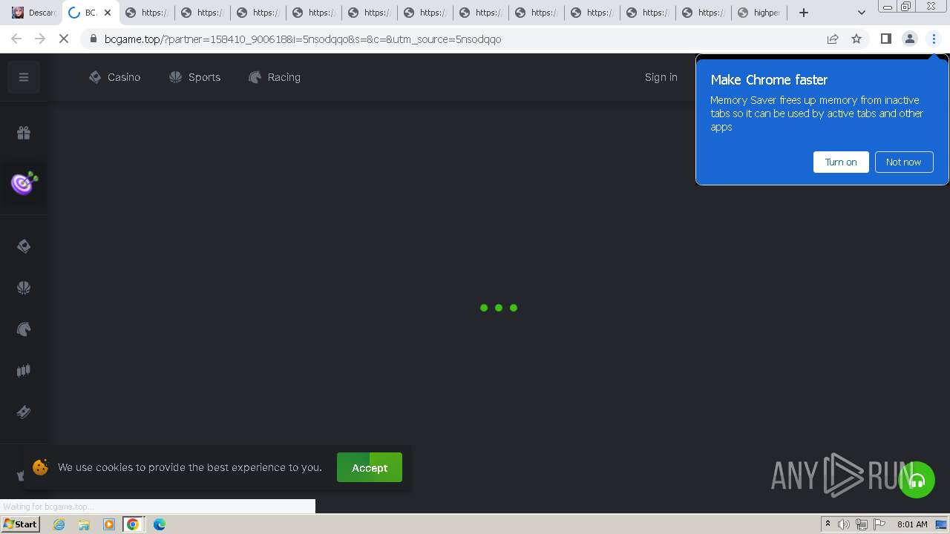Open a new tab with plus button
This screenshot has width=950, height=534.
click(x=804, y=13)
